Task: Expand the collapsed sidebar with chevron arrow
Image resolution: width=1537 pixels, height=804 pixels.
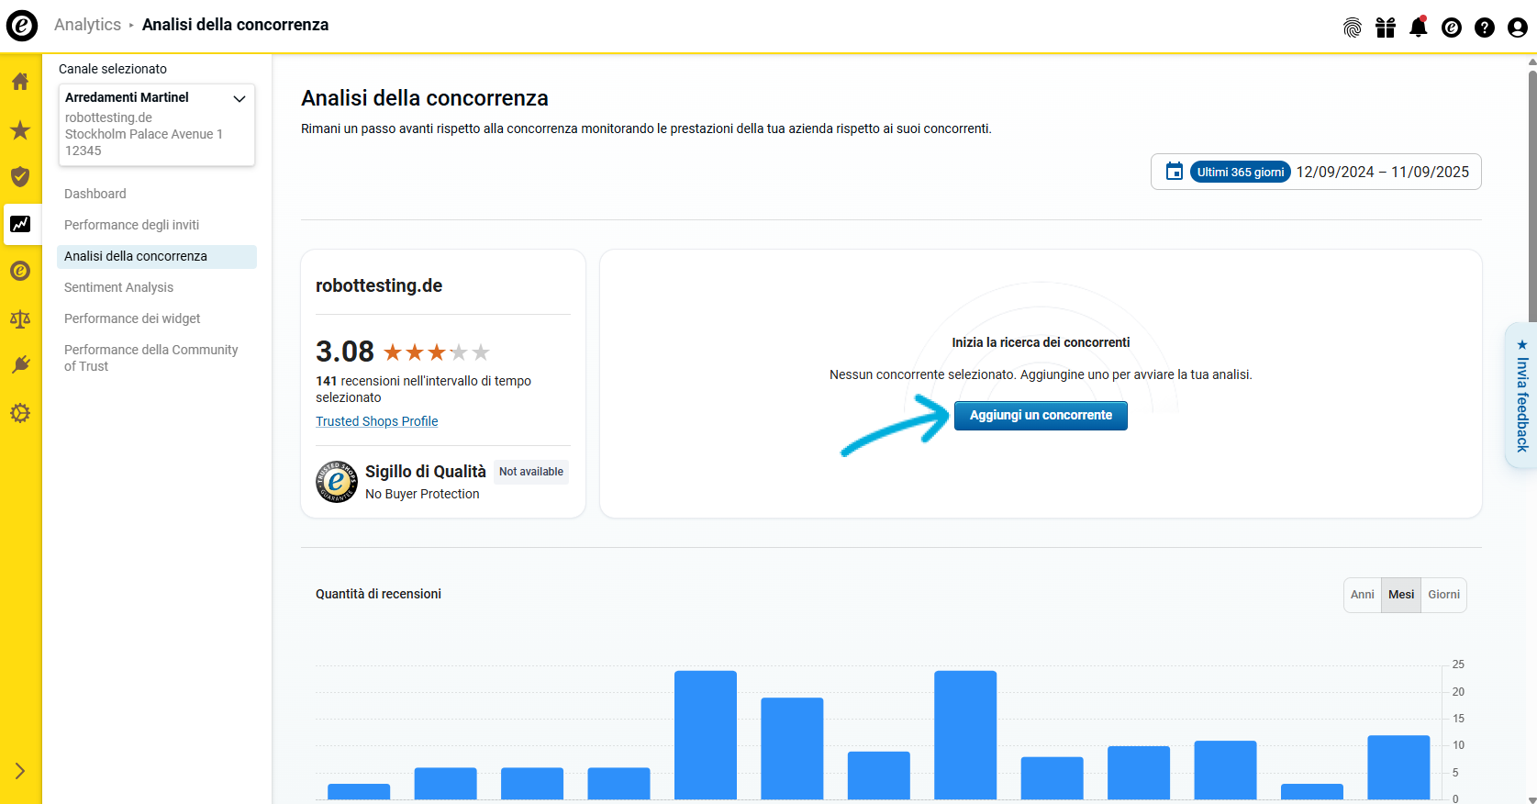Action: (x=20, y=771)
